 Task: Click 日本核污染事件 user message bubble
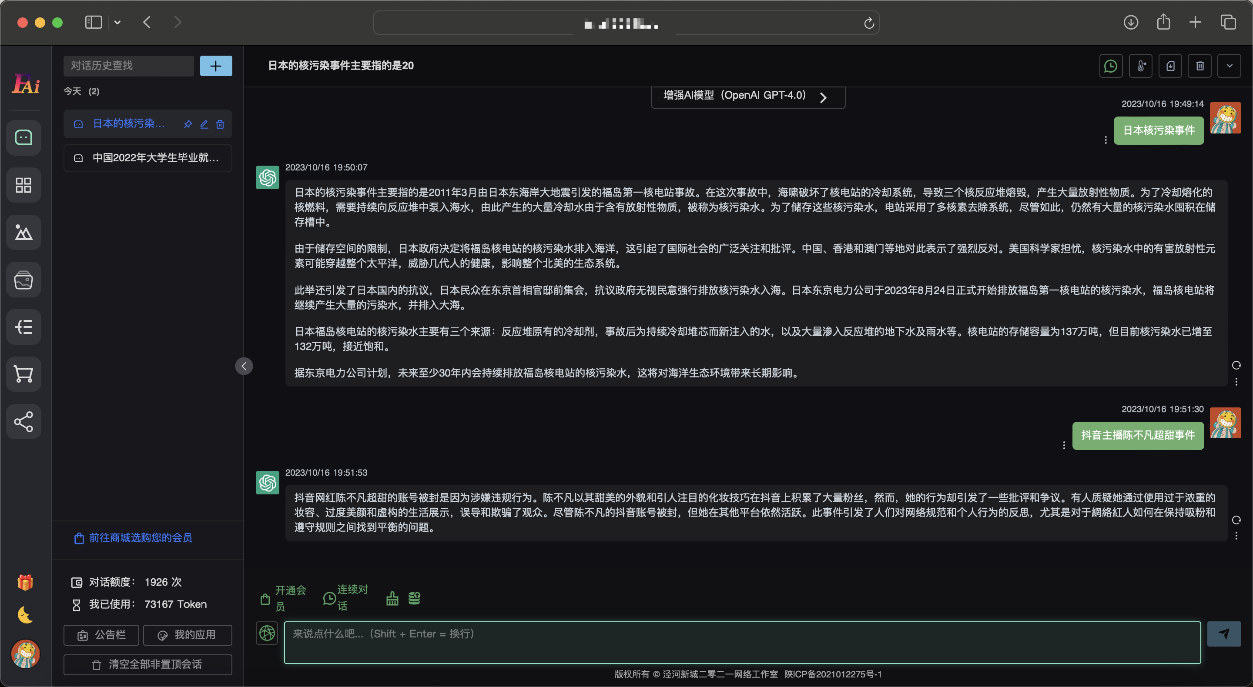click(1159, 130)
